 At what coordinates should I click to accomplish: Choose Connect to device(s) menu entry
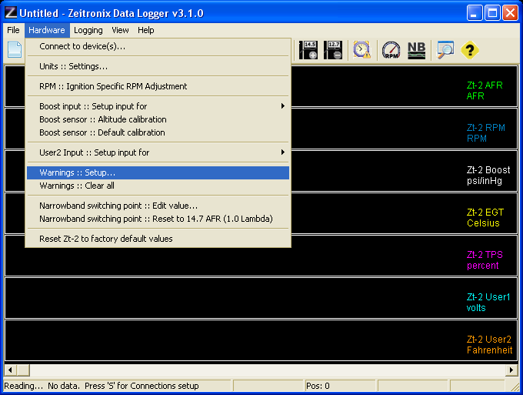82,46
